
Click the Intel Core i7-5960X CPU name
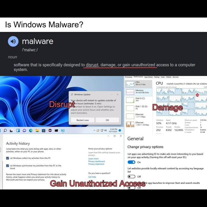coord(187,84)
